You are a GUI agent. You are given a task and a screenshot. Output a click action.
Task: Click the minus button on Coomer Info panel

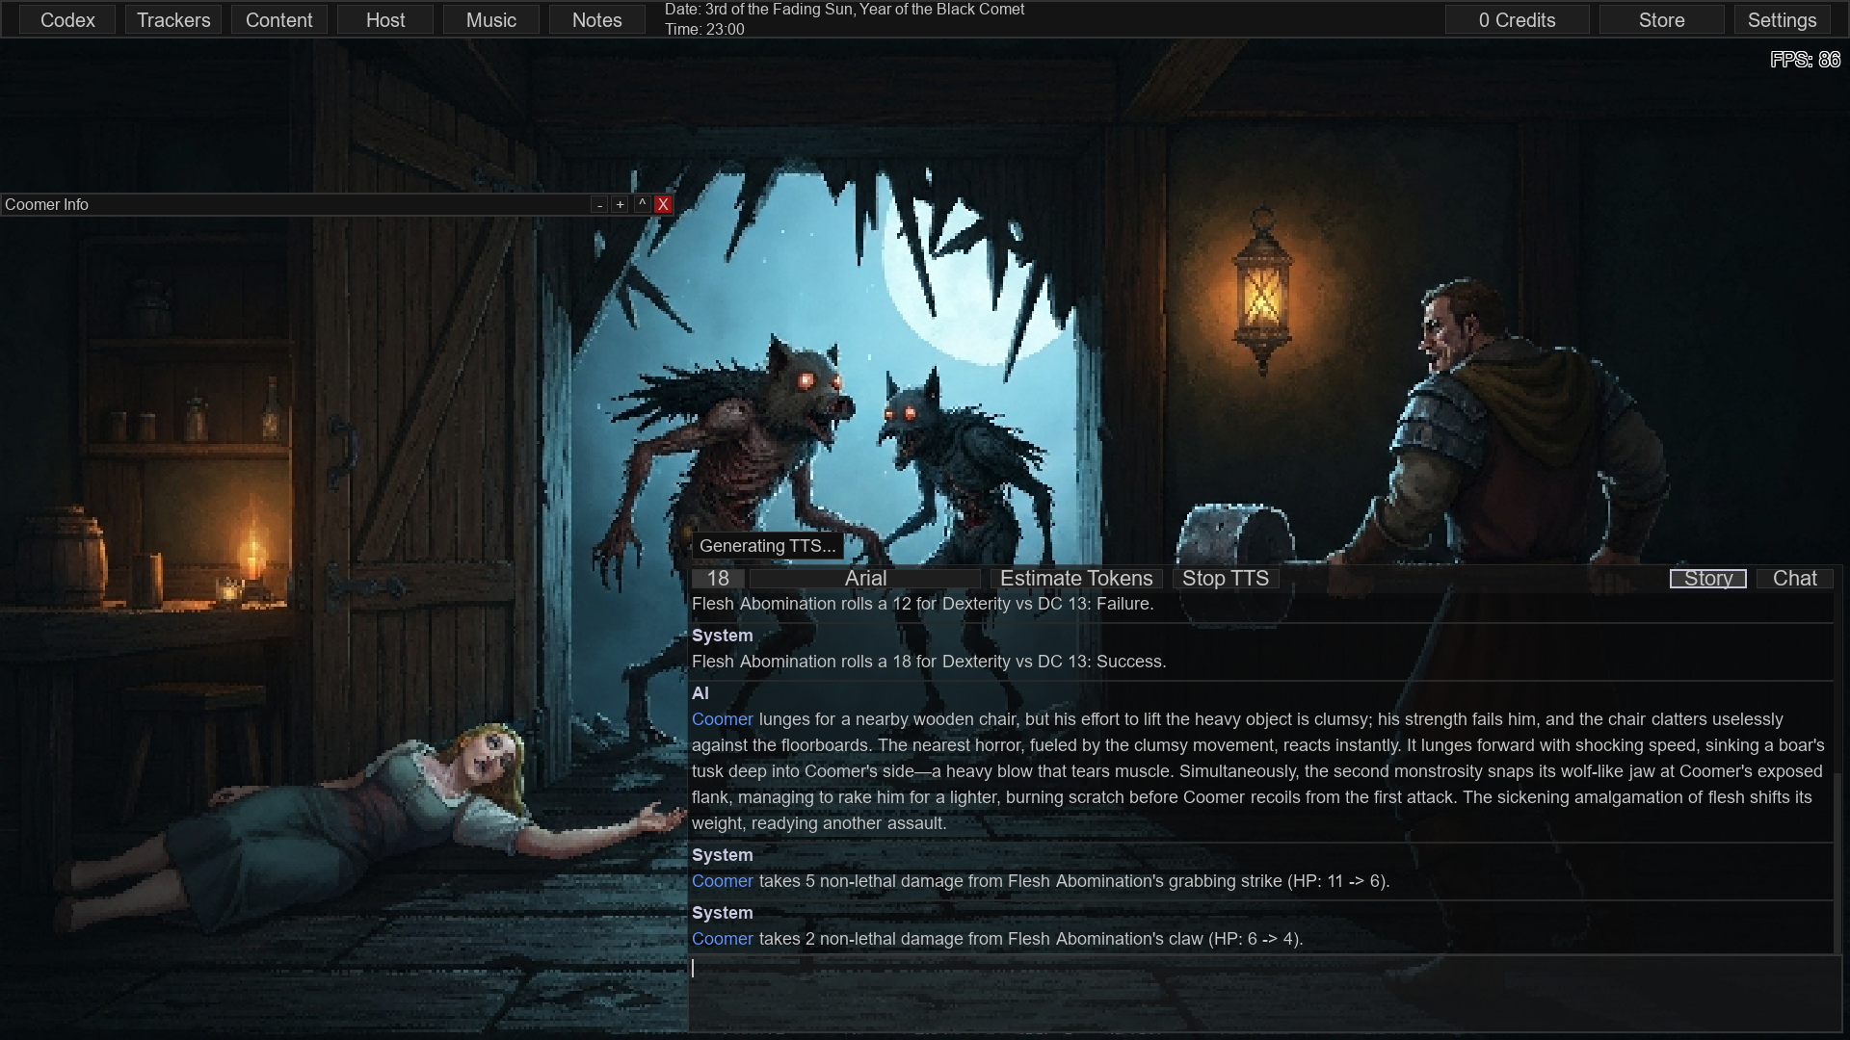click(599, 205)
